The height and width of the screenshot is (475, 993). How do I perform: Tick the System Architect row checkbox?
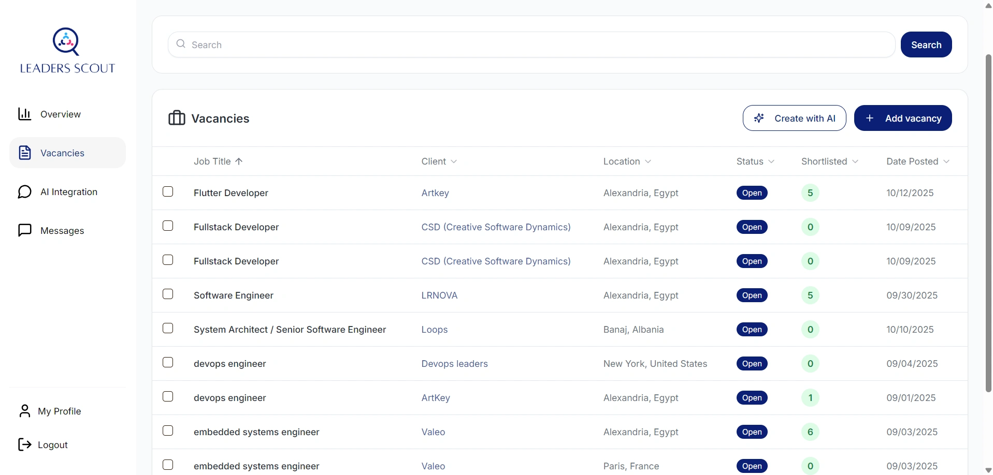(x=168, y=329)
